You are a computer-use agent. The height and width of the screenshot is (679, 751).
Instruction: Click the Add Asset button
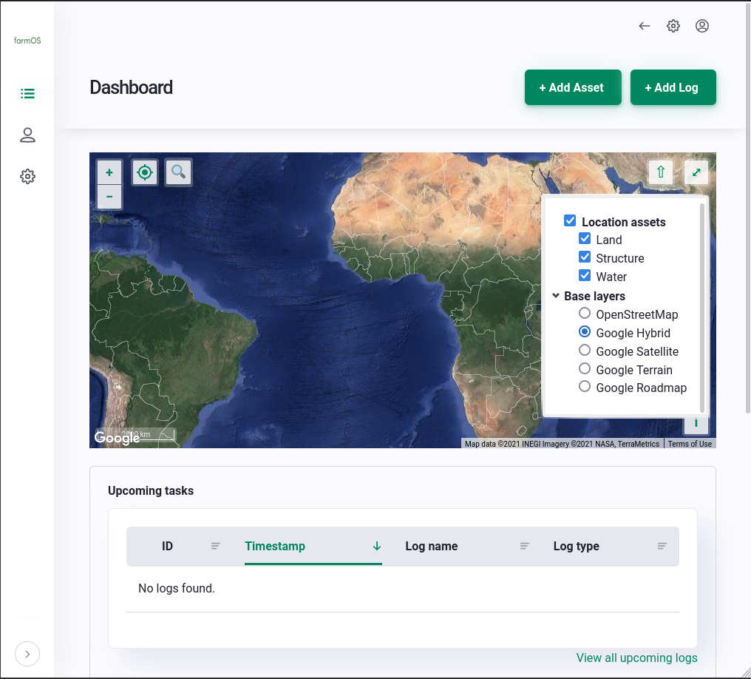pos(573,87)
